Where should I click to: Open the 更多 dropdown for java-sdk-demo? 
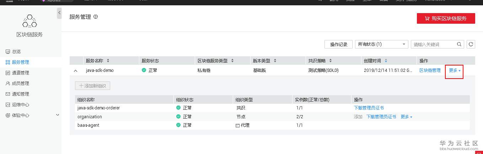pyautogui.click(x=455, y=70)
